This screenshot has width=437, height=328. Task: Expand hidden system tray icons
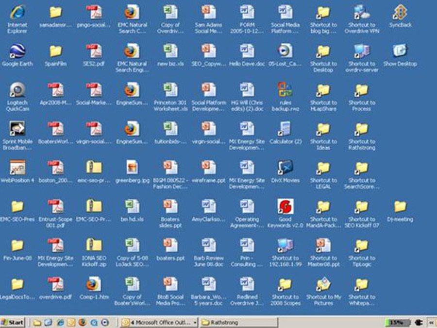(x=430, y=322)
